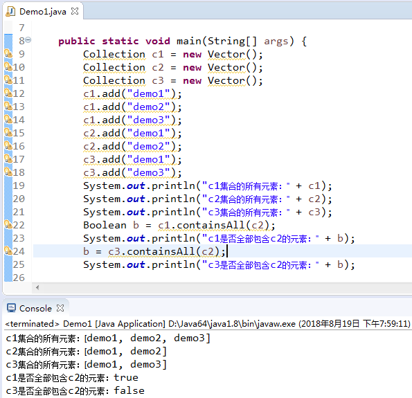Click the warning marker on line 18

click(8, 172)
